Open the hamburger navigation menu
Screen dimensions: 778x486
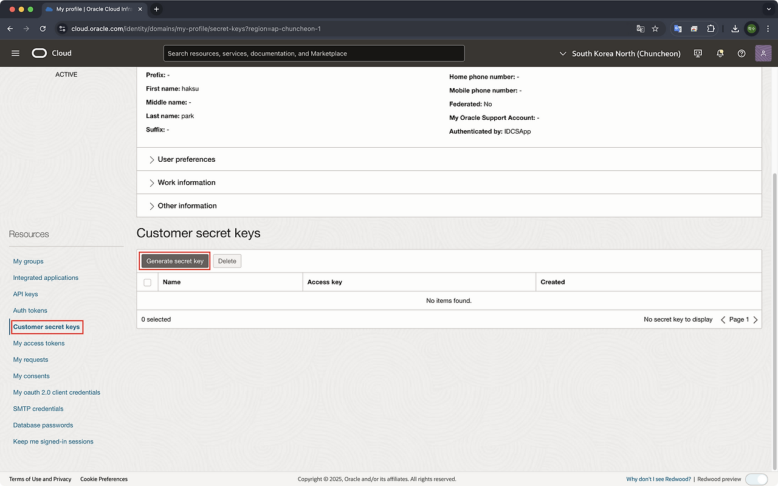16,54
